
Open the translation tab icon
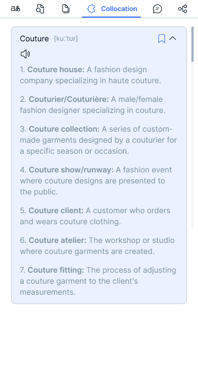16,9
